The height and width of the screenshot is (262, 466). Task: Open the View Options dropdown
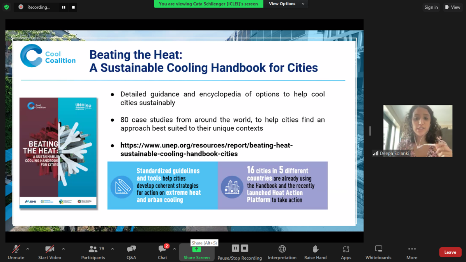(286, 4)
